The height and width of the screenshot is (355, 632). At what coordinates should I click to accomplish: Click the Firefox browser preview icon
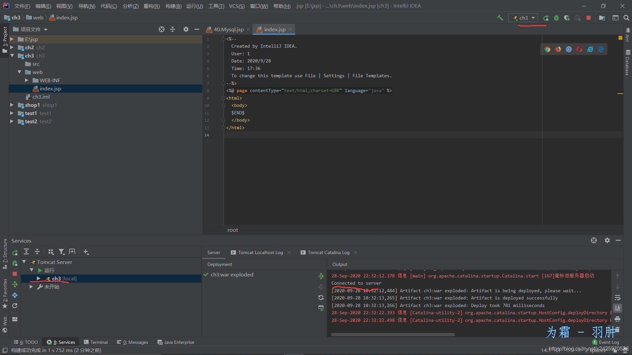[x=559, y=49]
